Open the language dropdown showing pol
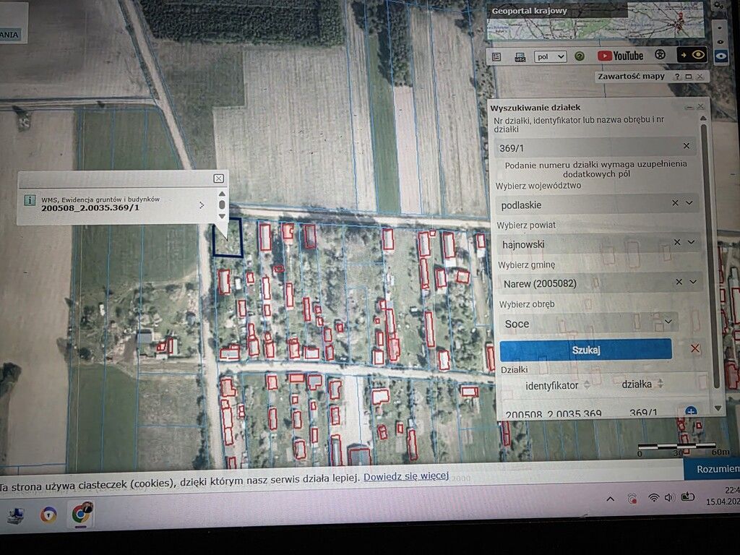 point(550,56)
